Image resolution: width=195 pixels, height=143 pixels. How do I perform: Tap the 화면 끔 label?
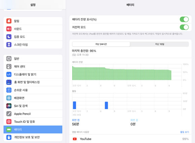(134, 120)
